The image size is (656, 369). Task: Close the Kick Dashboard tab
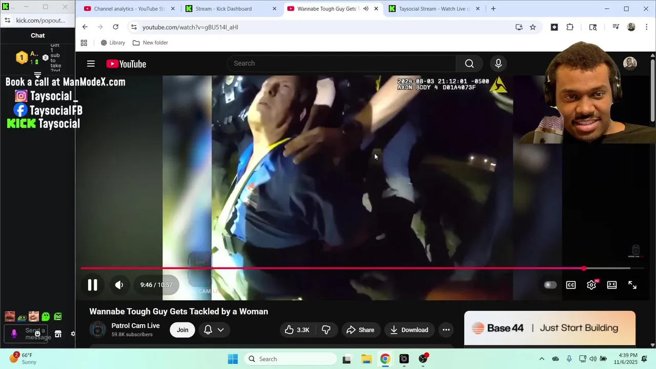(274, 9)
